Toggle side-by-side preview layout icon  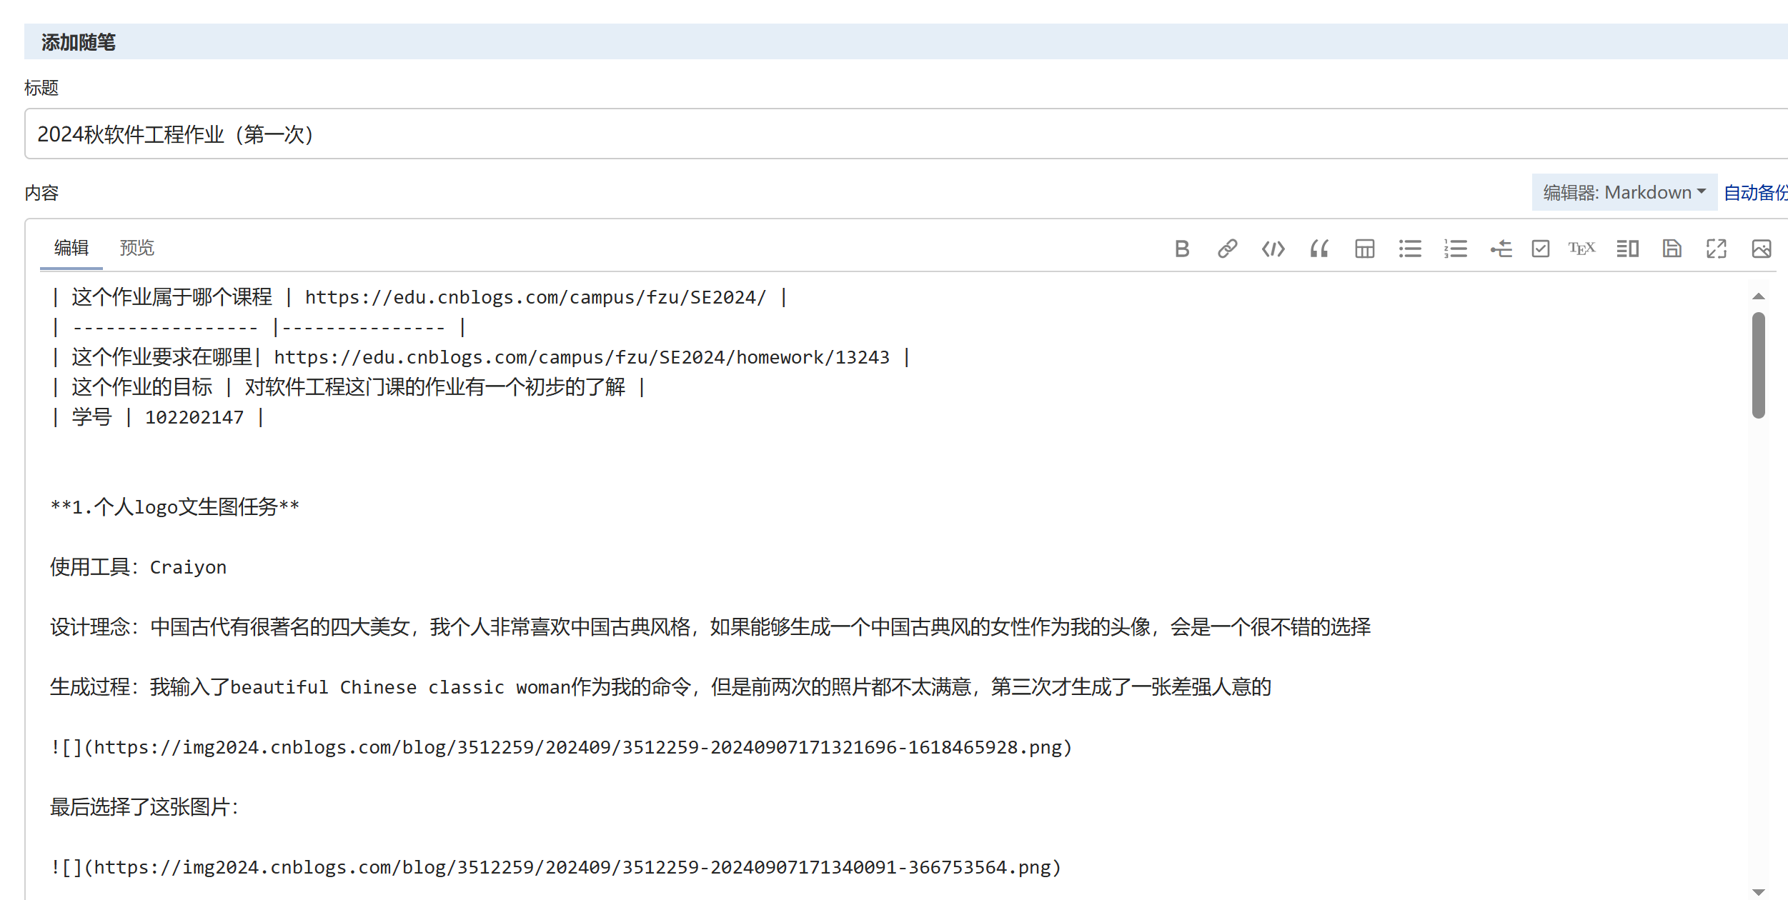click(x=1628, y=249)
